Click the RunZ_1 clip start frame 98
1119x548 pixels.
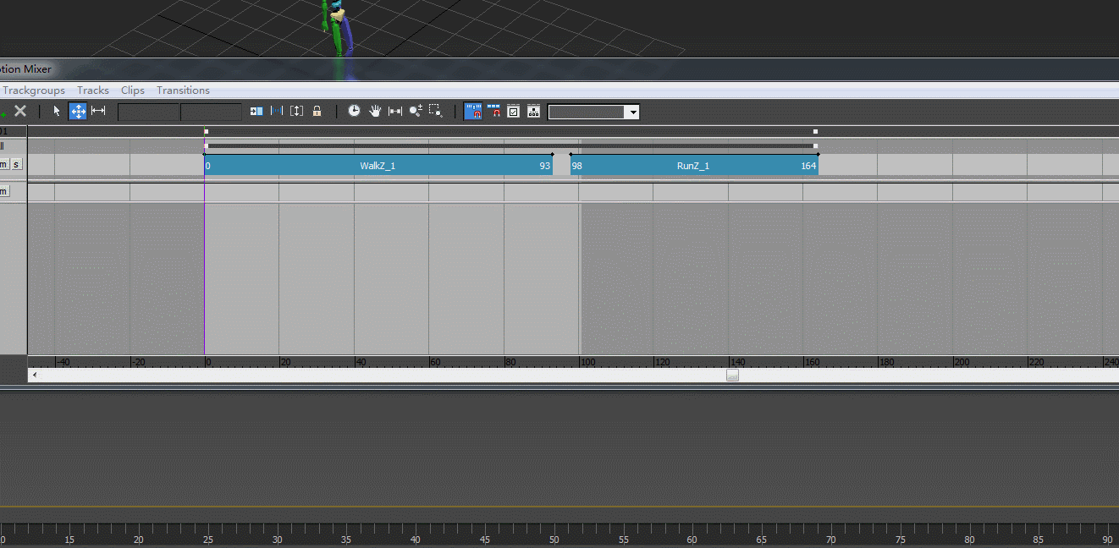[576, 166]
